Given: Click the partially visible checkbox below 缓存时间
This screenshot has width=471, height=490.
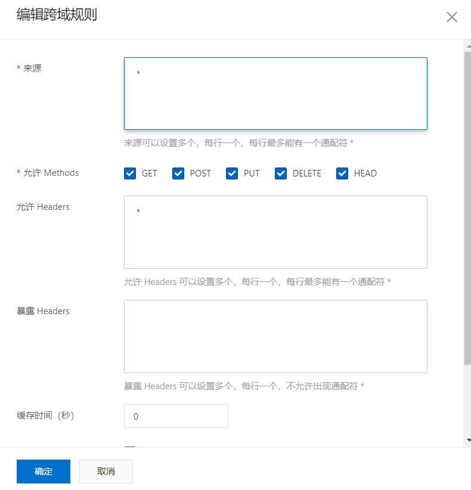Looking at the screenshot, I should click(x=130, y=448).
